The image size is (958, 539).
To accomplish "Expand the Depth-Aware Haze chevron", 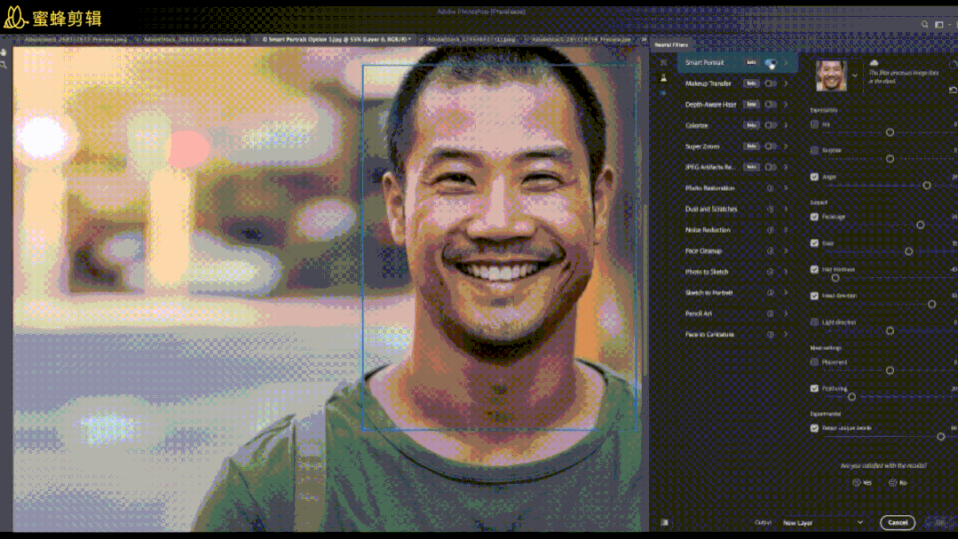I will [x=787, y=105].
